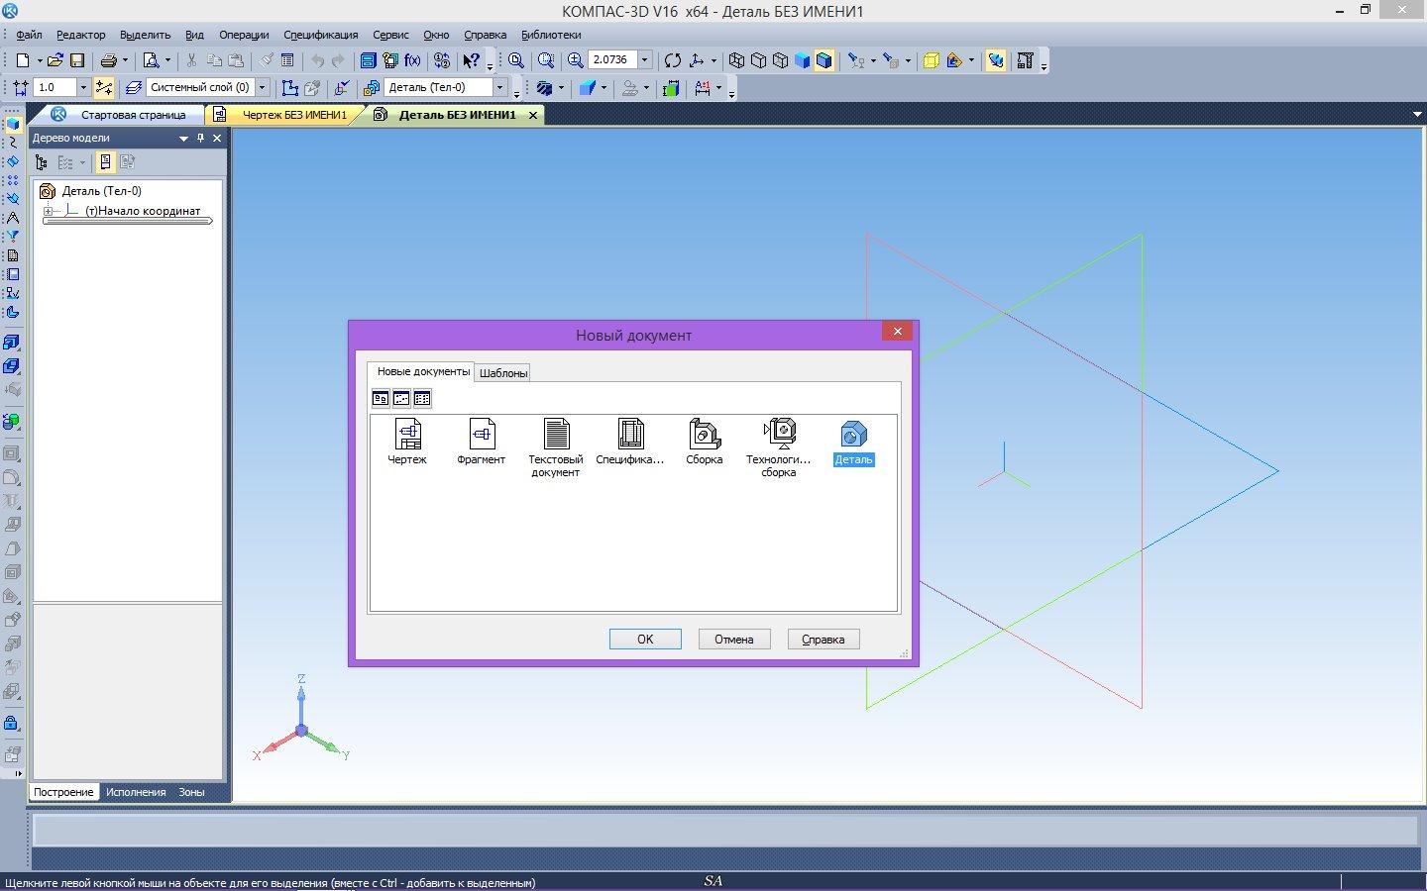Select the solid editing sidebar icon
1427x891 pixels.
pyautogui.click(x=12, y=125)
